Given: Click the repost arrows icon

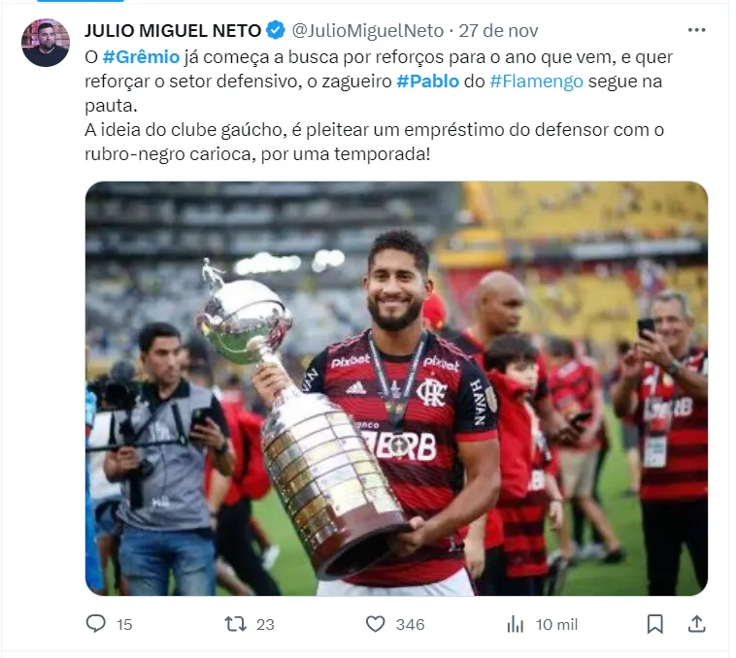Looking at the screenshot, I should pyautogui.click(x=235, y=624).
